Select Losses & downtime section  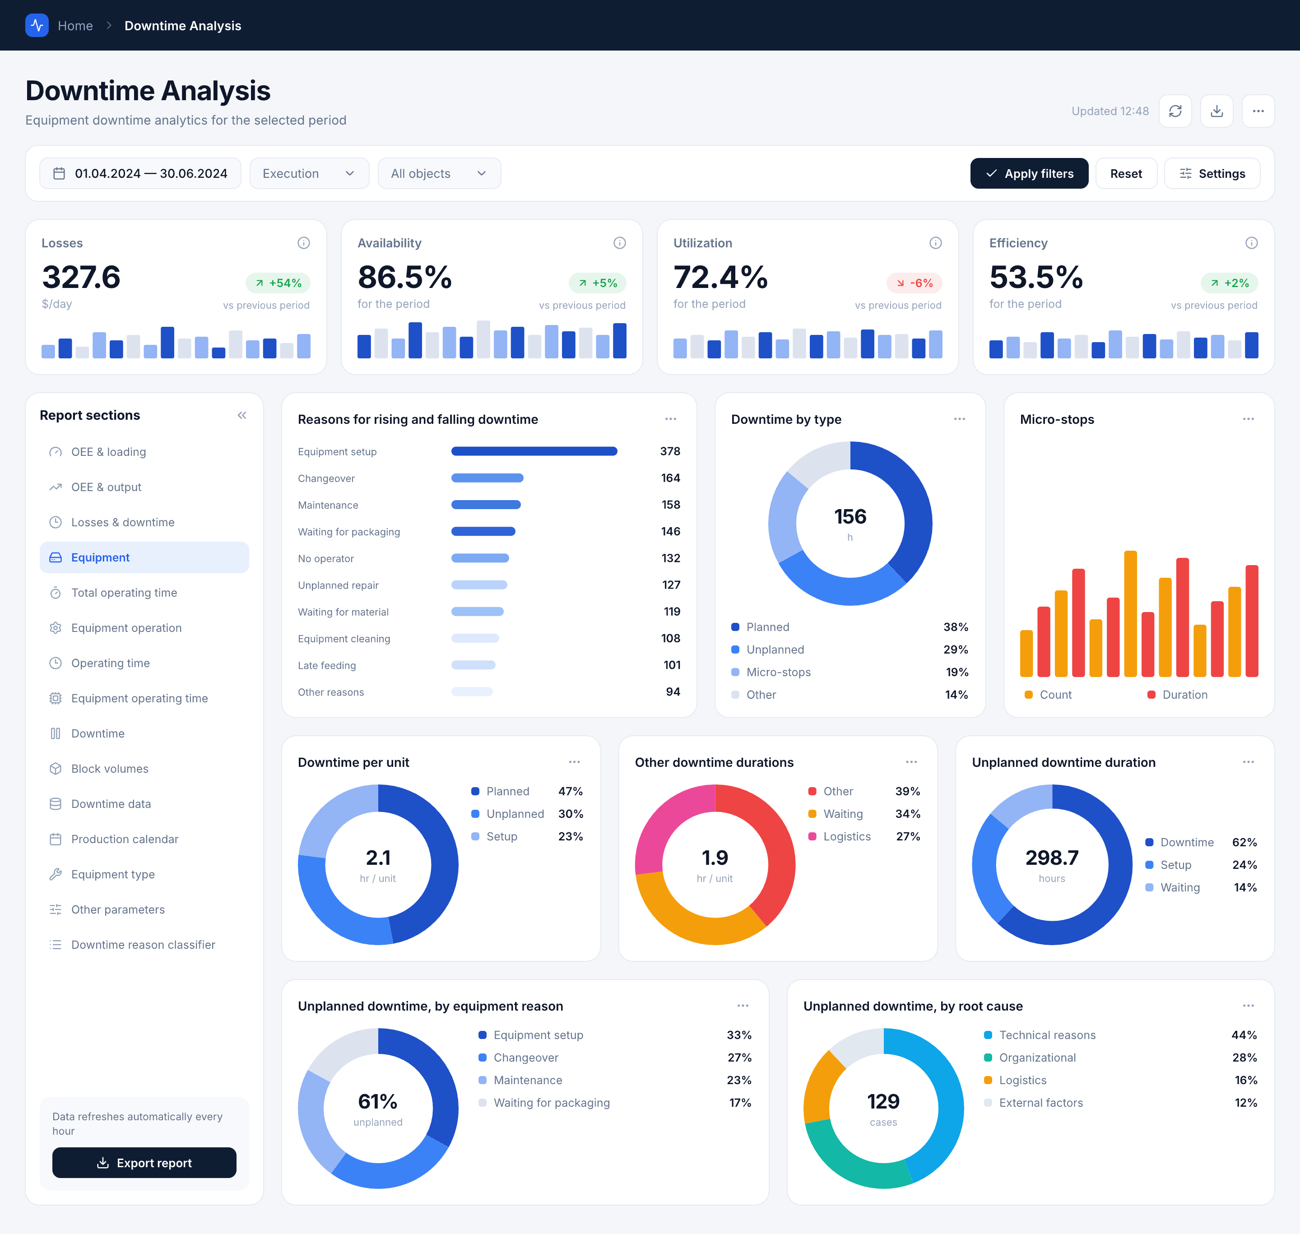[x=144, y=522]
